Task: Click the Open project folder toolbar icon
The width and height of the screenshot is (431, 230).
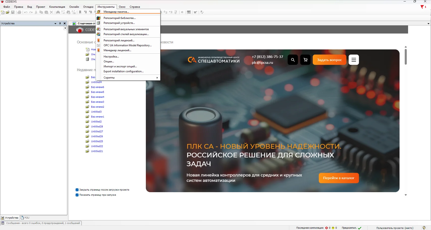Action: point(8,12)
